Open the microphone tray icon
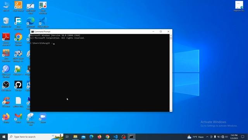The width and height of the screenshot is (248, 140). (x=215, y=136)
